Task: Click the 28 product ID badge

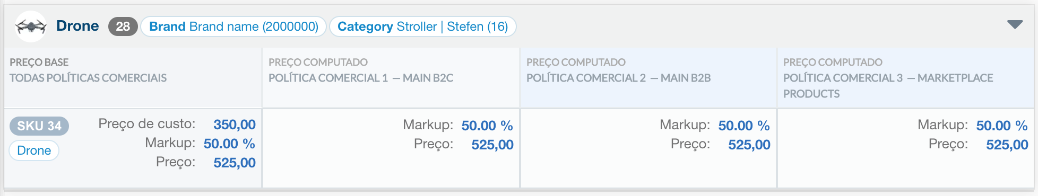Action: tap(123, 26)
